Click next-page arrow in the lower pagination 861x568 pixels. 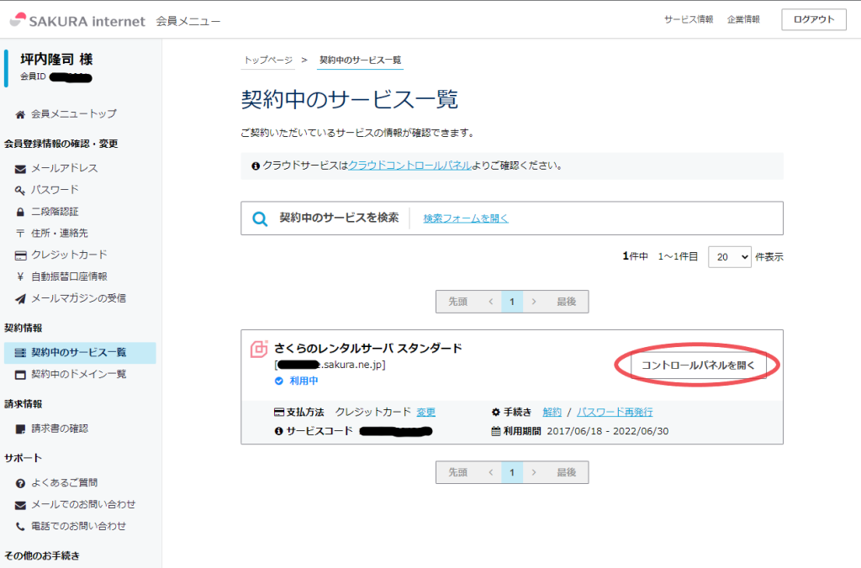534,472
